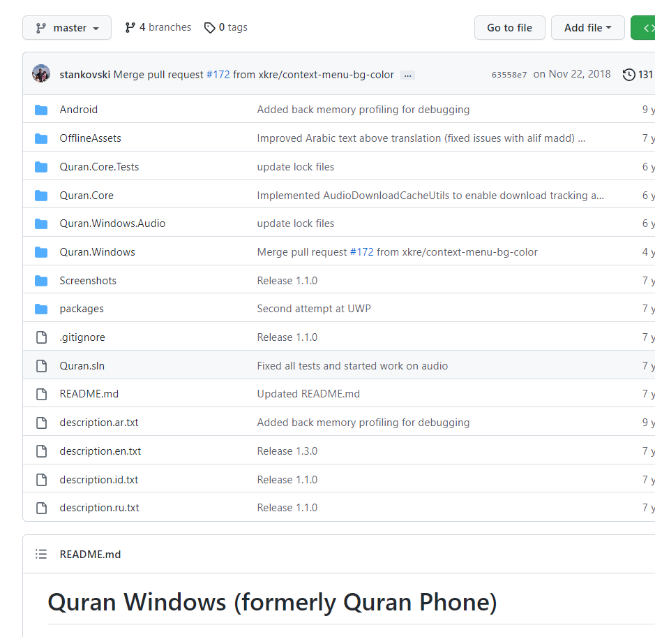The height and width of the screenshot is (637, 655).
Task: Open the Screenshots folder
Action: click(88, 281)
